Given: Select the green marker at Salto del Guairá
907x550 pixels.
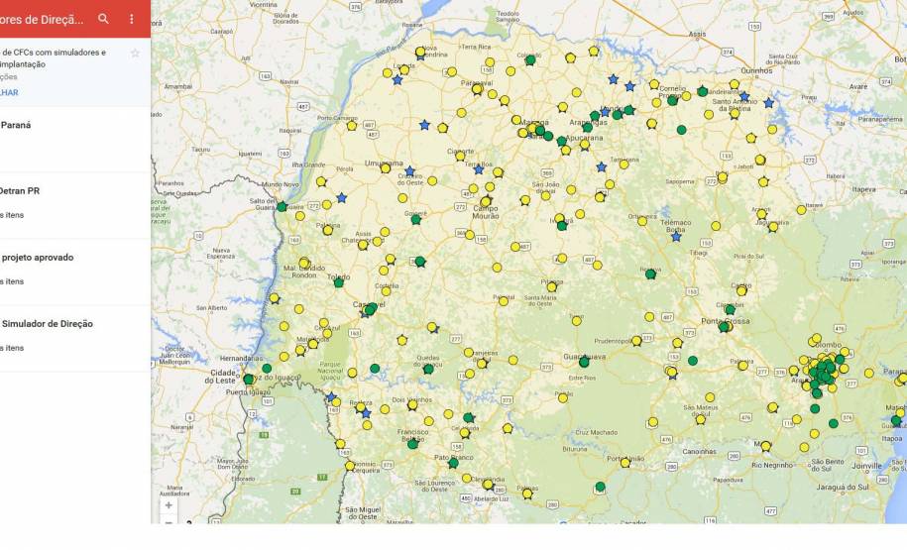Looking at the screenshot, I should (282, 207).
